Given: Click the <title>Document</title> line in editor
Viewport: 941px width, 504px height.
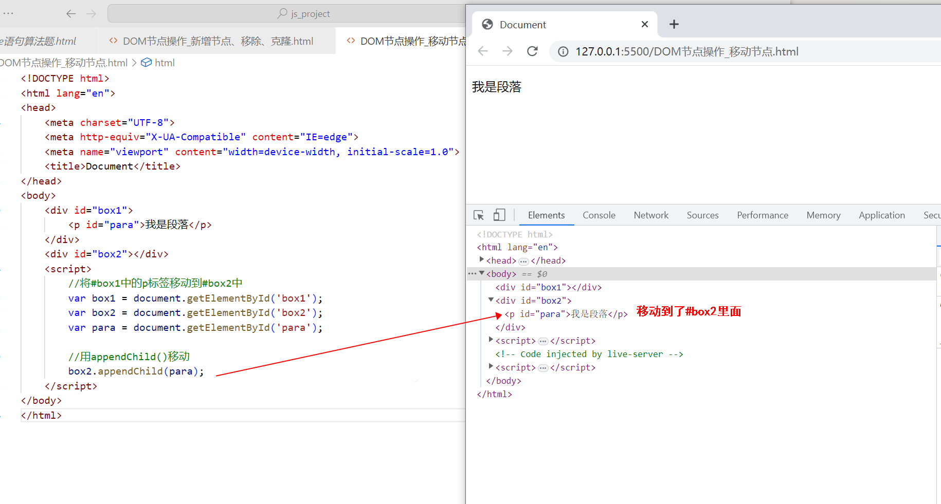Looking at the screenshot, I should (x=113, y=166).
